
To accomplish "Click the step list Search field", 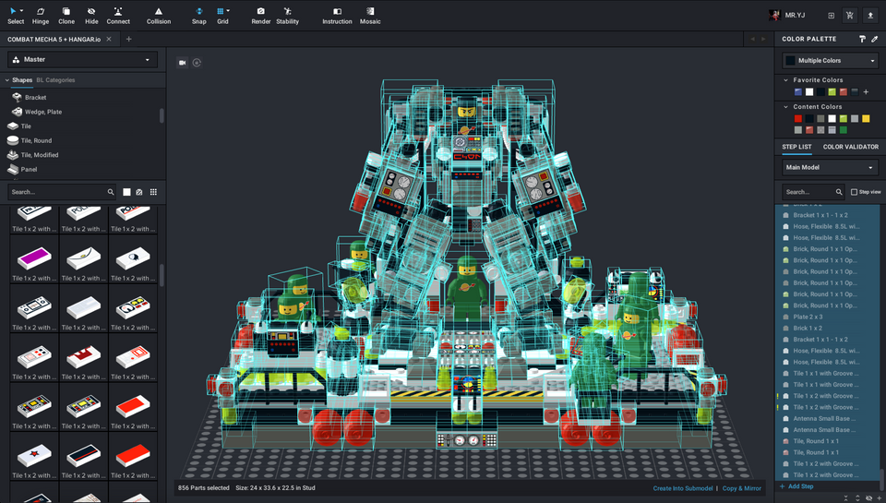I will 814,192.
